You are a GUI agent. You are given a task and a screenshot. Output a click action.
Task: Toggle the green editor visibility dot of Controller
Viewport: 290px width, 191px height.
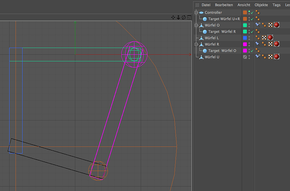click(249, 11)
